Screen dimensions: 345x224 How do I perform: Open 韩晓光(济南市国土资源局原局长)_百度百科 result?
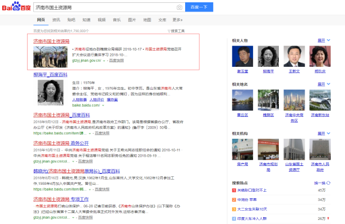(76, 171)
